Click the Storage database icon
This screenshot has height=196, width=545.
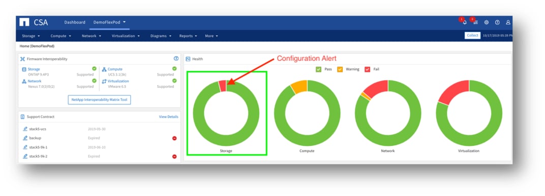pos(24,69)
